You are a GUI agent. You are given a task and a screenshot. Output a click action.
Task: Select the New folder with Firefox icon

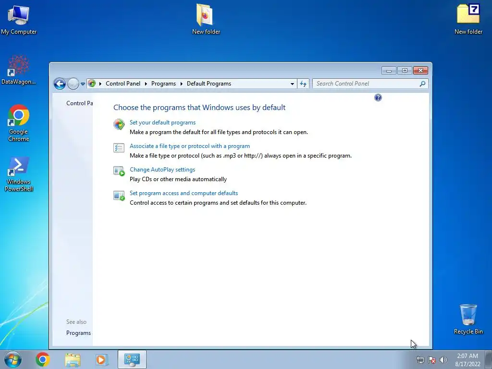(206, 19)
